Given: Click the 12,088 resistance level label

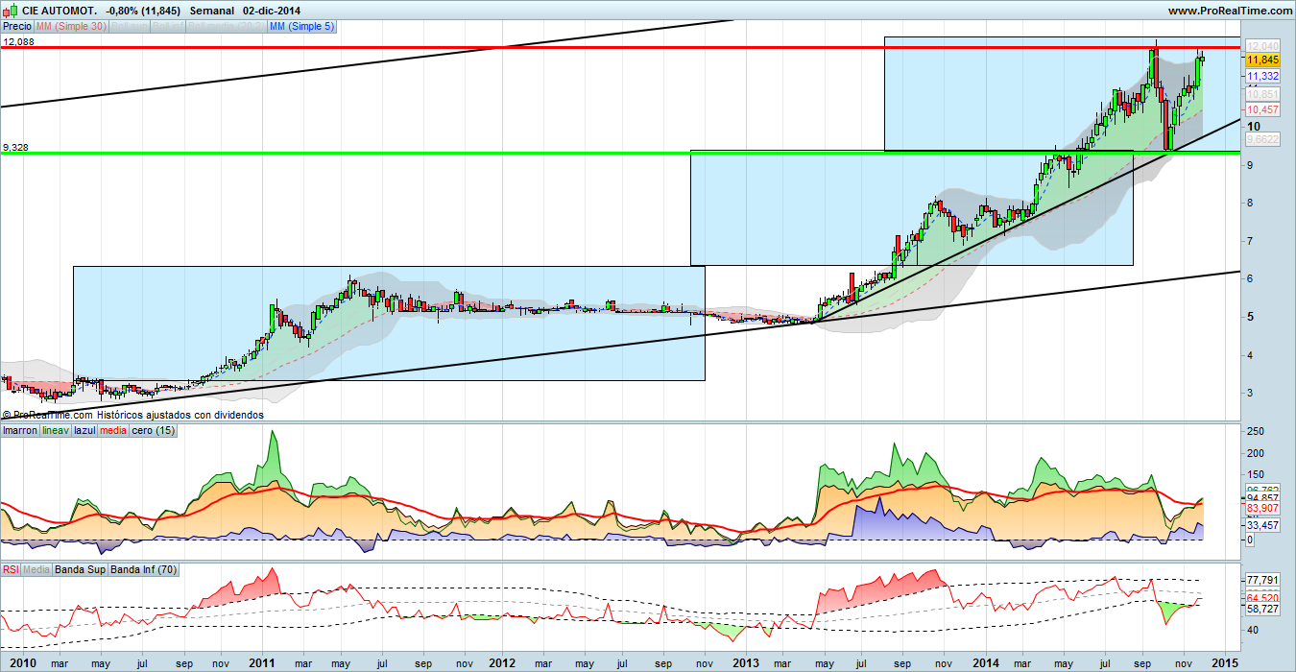Looking at the screenshot, I should (16, 41).
